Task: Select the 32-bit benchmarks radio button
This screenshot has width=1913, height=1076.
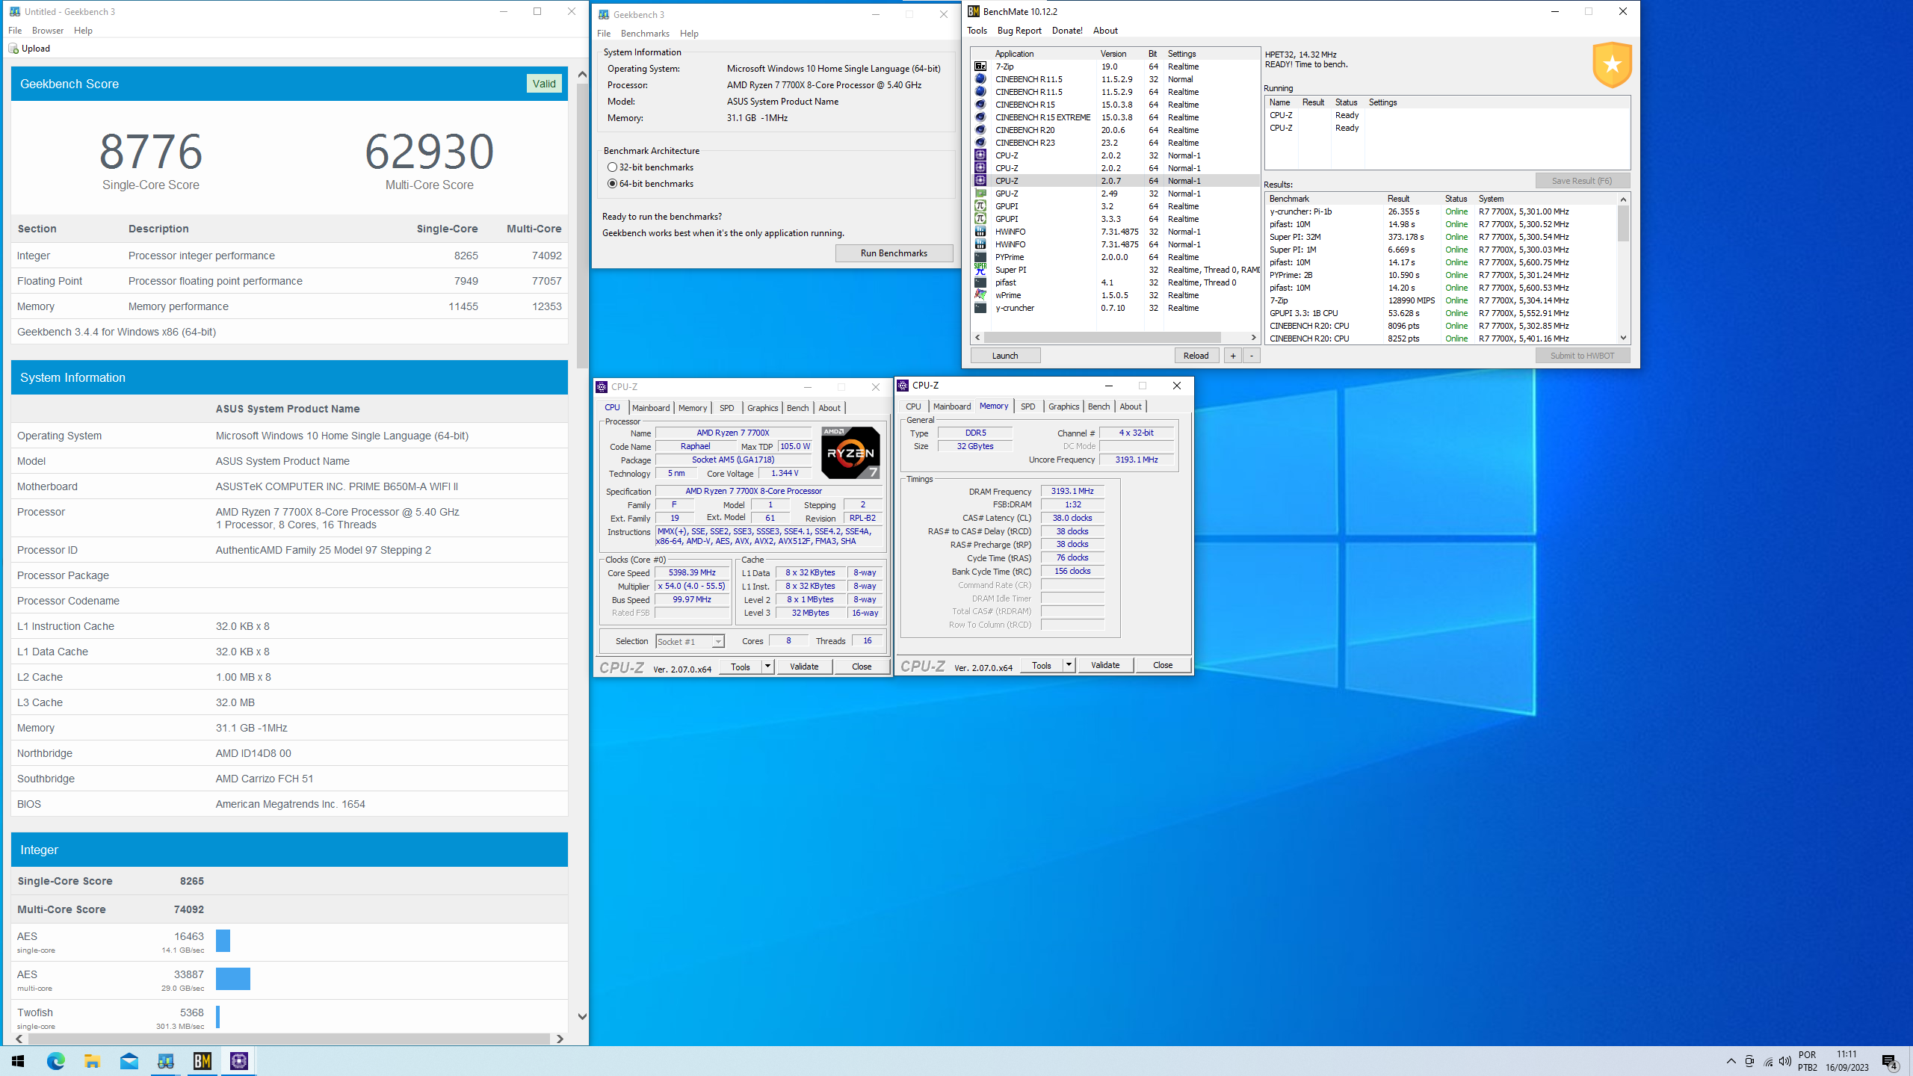Action: click(612, 167)
